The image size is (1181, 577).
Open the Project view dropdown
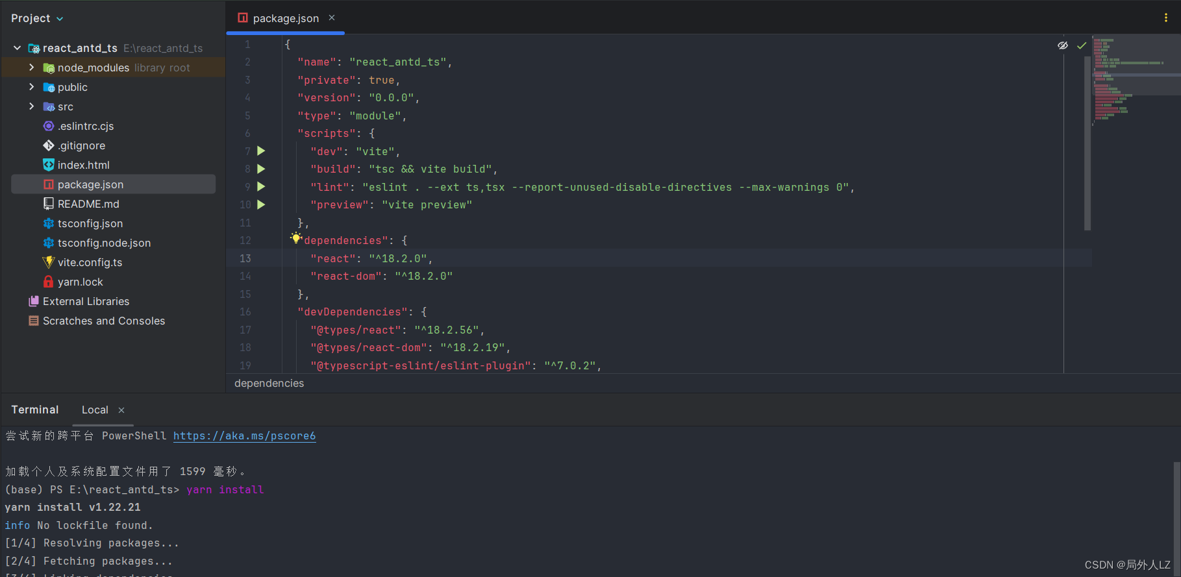tap(37, 18)
